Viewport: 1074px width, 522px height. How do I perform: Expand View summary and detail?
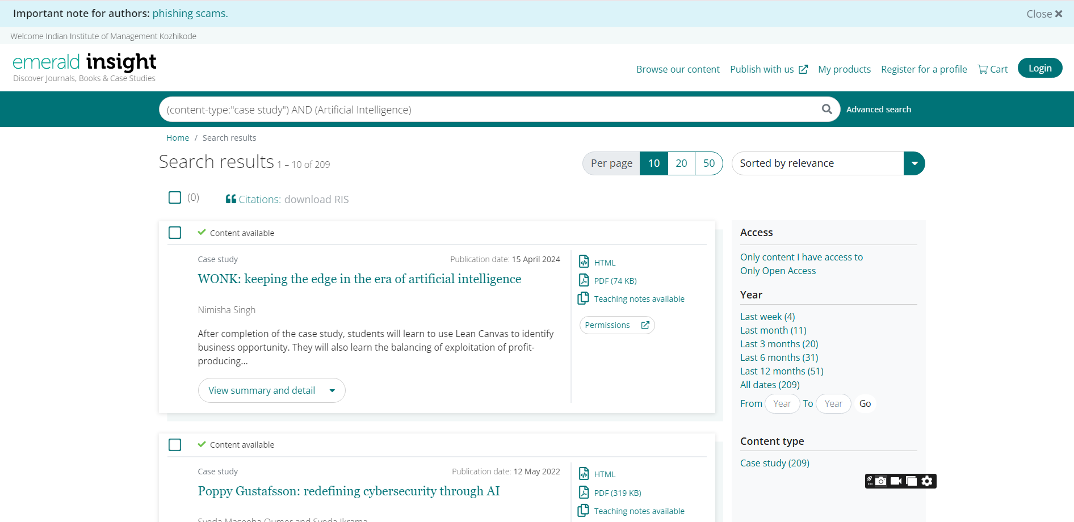(271, 390)
